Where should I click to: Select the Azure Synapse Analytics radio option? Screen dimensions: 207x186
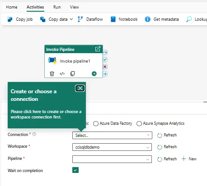pos(139,123)
